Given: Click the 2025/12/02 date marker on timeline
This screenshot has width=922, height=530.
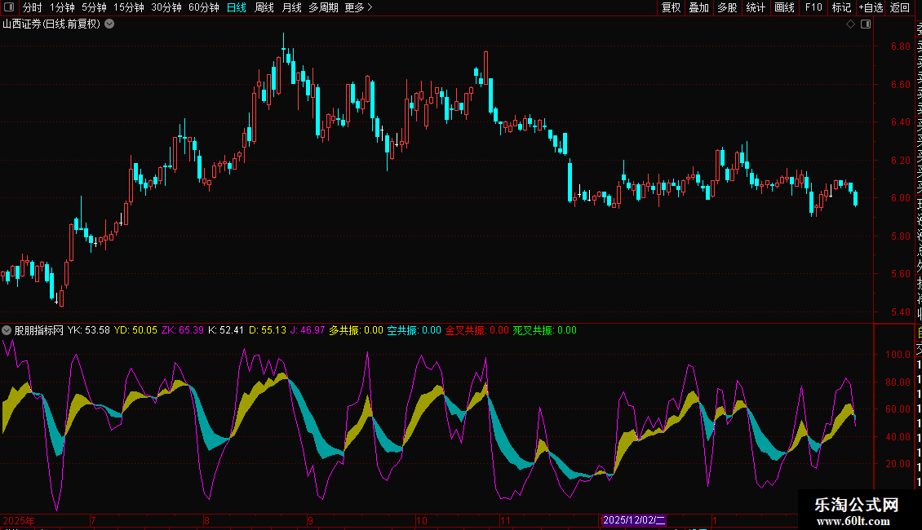Looking at the screenshot, I should [x=635, y=520].
